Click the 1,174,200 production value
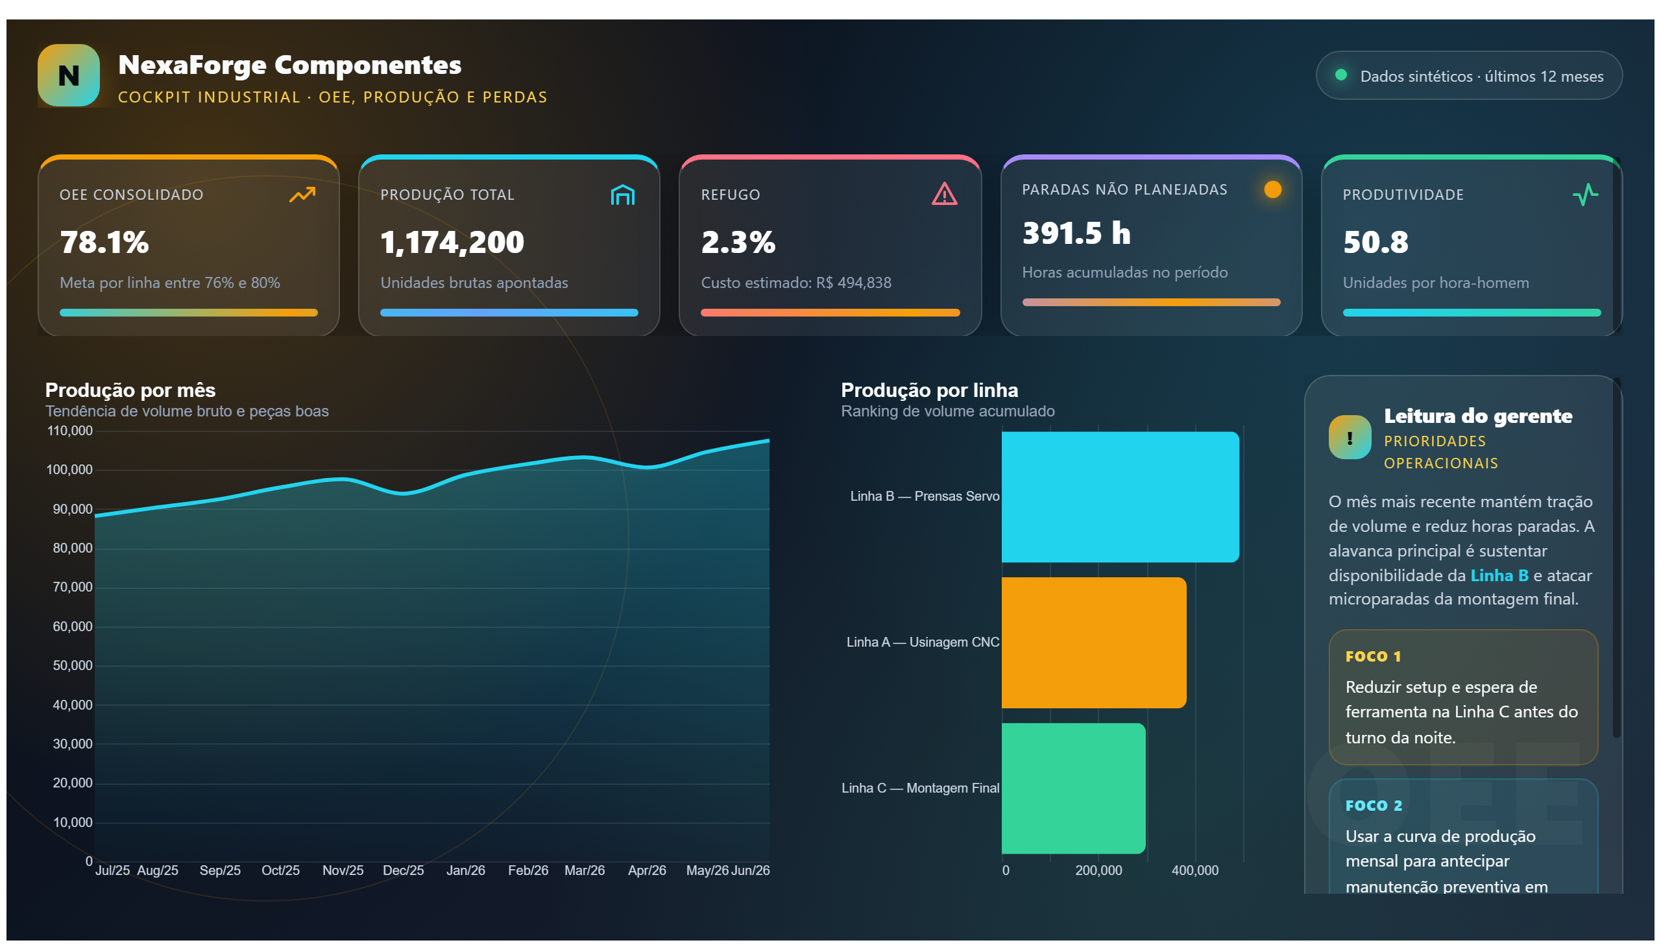Image resolution: width=1661 pixels, height=947 pixels. pyautogui.click(x=452, y=242)
